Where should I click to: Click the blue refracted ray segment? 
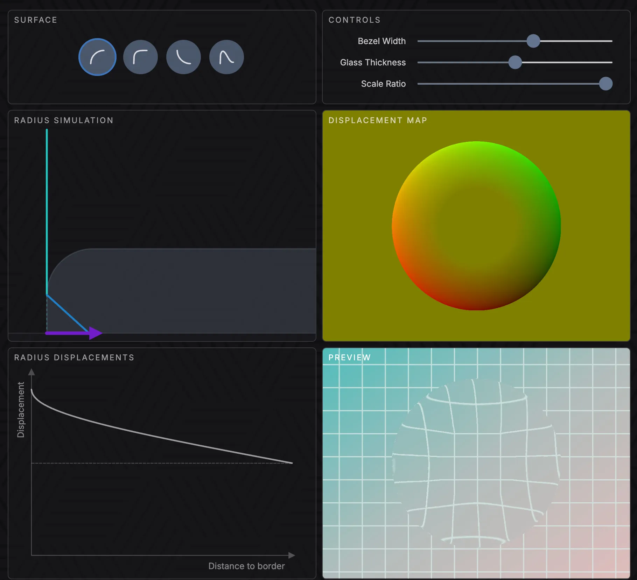click(66, 313)
